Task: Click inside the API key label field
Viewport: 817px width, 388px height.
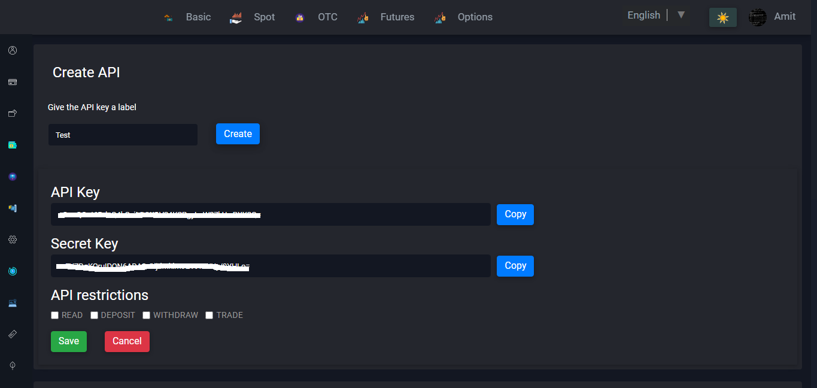Action: pyautogui.click(x=122, y=134)
